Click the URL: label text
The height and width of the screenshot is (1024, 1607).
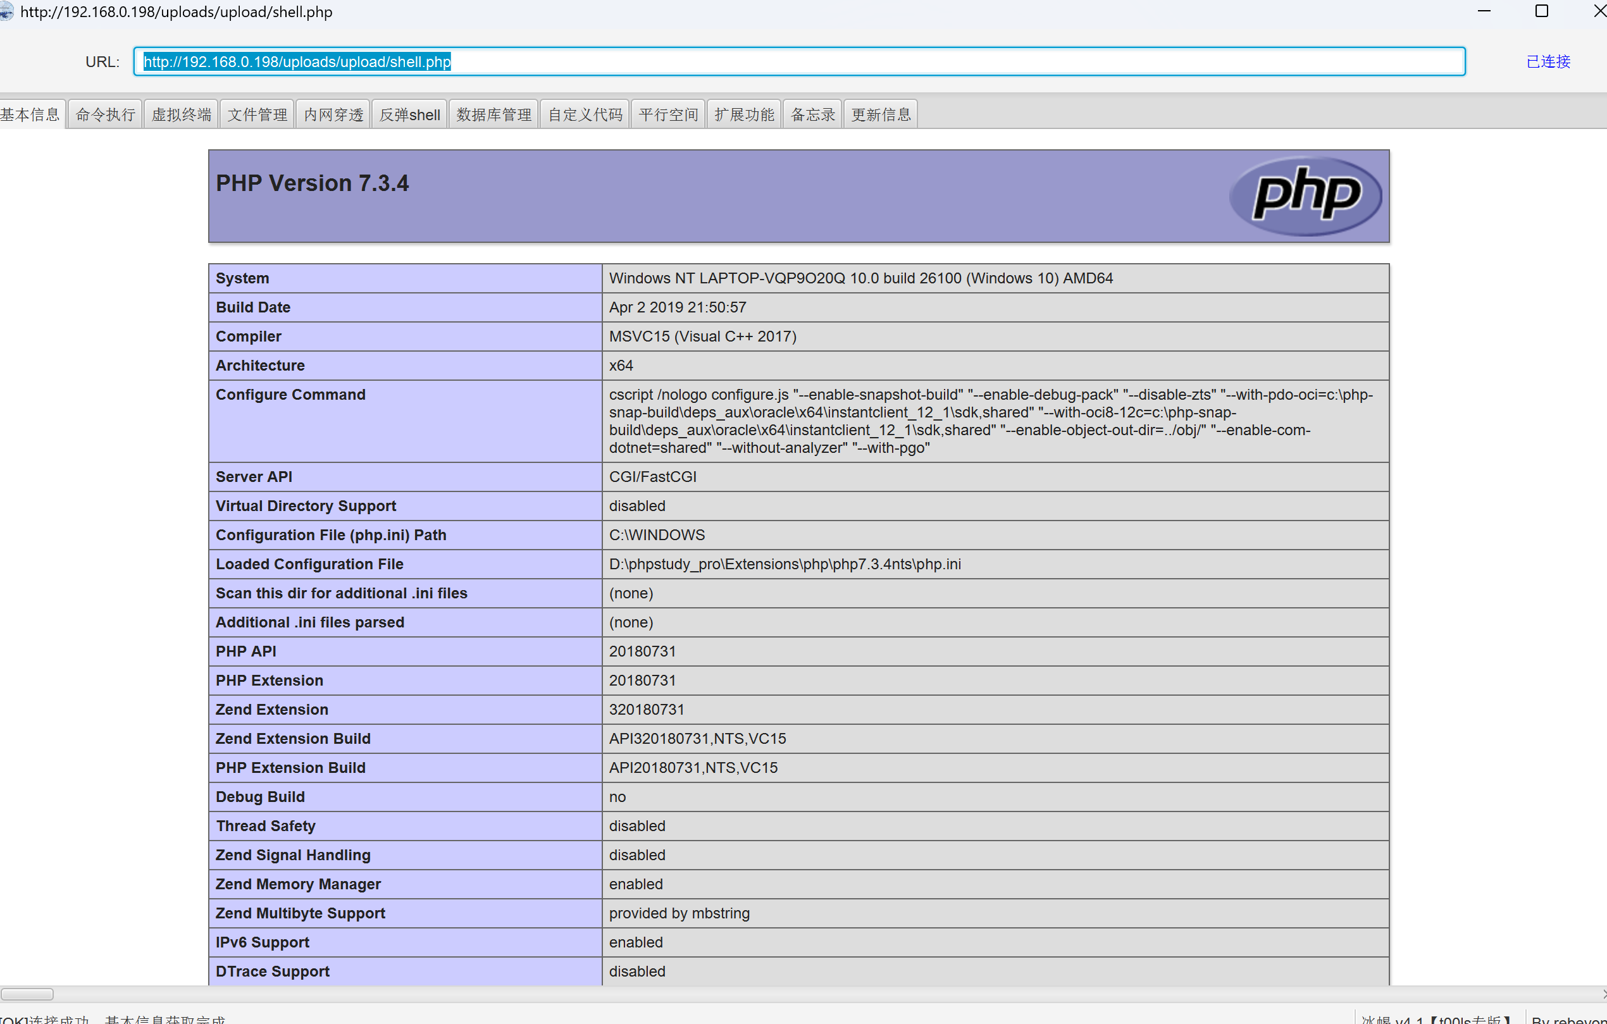[102, 61]
